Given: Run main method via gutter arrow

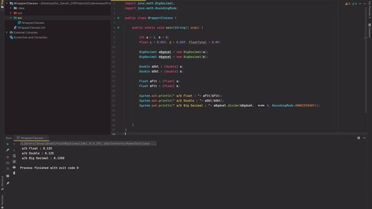Looking at the screenshot, I should pyautogui.click(x=119, y=28).
